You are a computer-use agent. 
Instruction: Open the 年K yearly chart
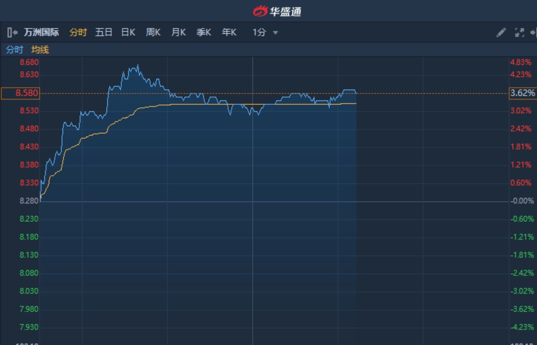229,33
